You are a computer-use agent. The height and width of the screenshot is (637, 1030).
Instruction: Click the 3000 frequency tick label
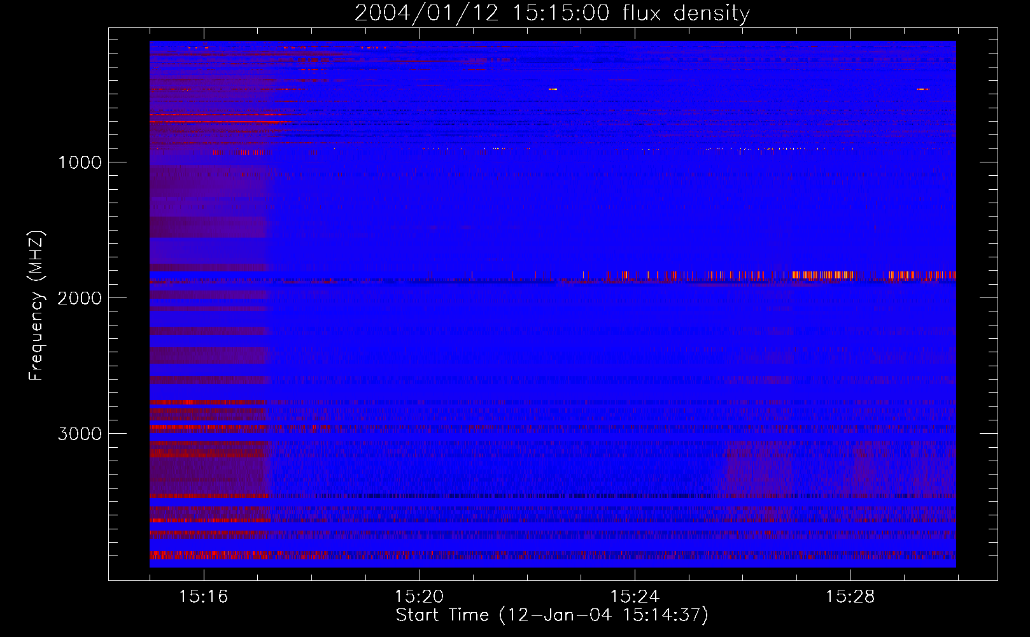click(80, 434)
